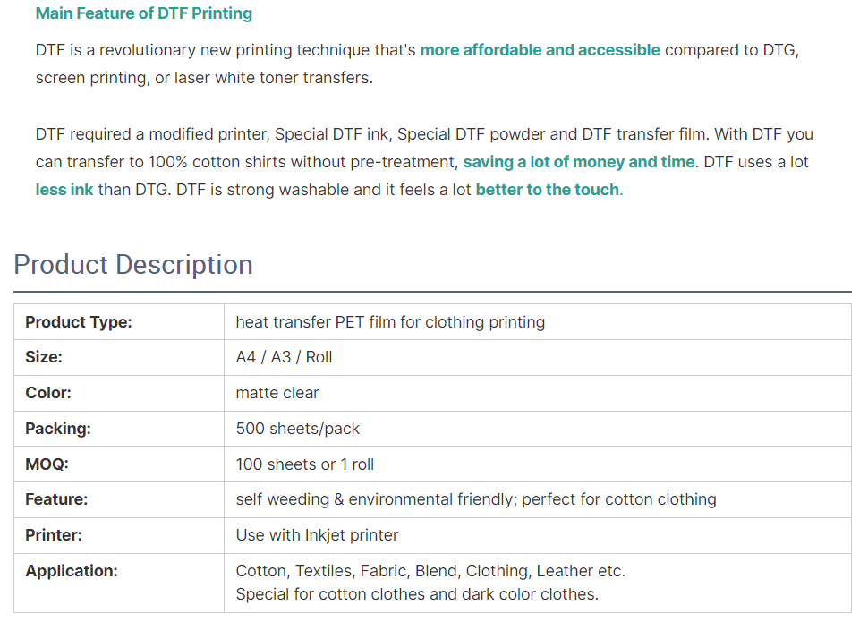
Task: Click the "Use with Inkjet printer" cell
Action: tap(317, 535)
